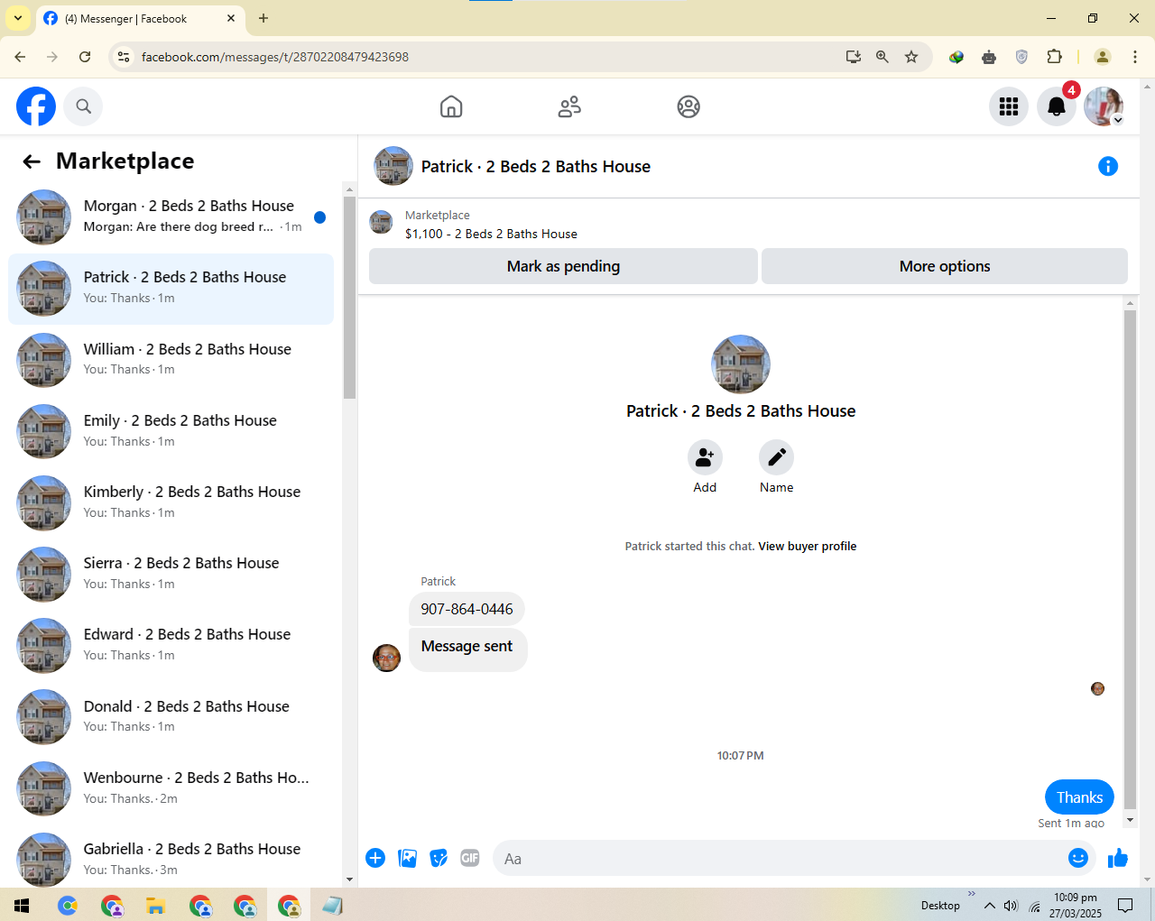The height and width of the screenshot is (921, 1155).
Task: Open the taskbar clock and date
Action: (x=1076, y=906)
